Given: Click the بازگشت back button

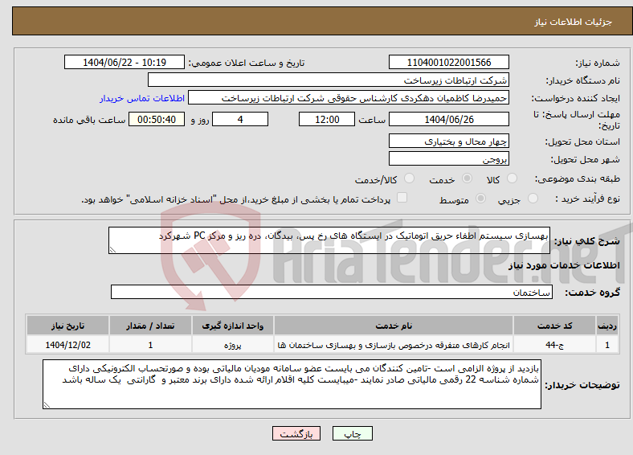Looking at the screenshot, I should pyautogui.click(x=296, y=433).
